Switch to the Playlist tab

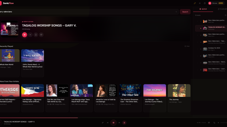222,9
